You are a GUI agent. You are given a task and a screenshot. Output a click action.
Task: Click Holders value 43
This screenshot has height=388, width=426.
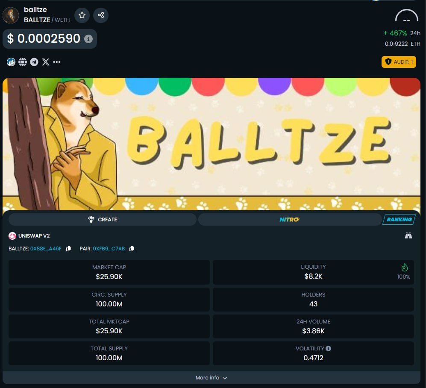point(313,304)
